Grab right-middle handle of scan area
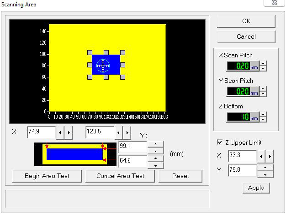 [122, 65]
